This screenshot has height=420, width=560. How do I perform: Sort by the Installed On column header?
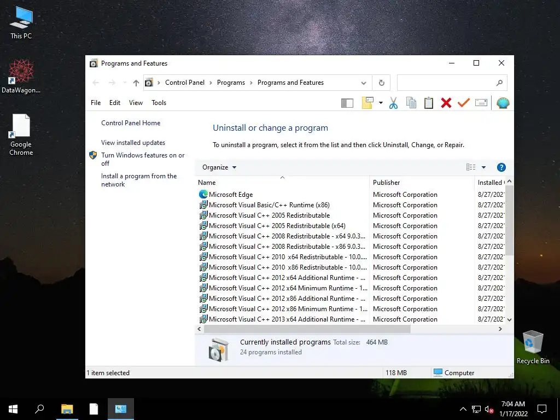coord(491,183)
